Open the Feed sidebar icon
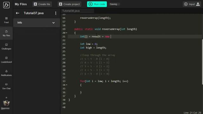Image resolution: width=203 pixels, height=114 pixels. coord(6,20)
